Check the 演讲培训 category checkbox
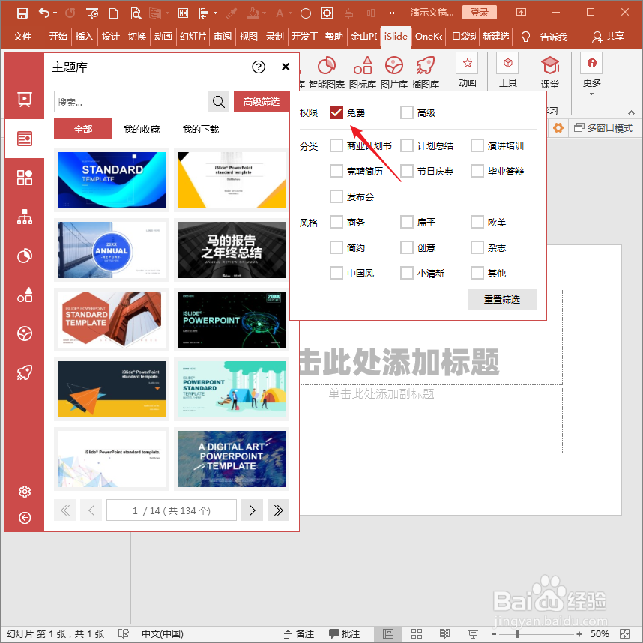Viewport: 643px width, 643px height. pyautogui.click(x=477, y=145)
